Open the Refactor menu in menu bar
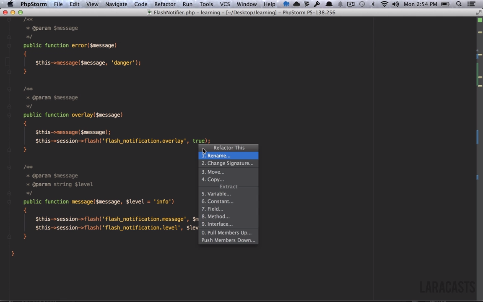The height and width of the screenshot is (302, 483). coord(165,4)
